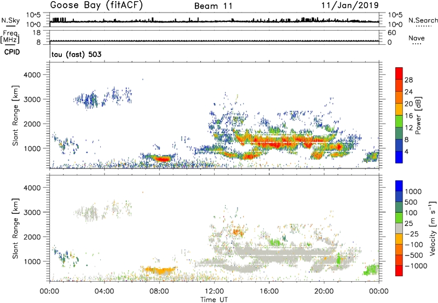
Task: Click the '3000' range tick of velocity panel
Action: coord(32,212)
